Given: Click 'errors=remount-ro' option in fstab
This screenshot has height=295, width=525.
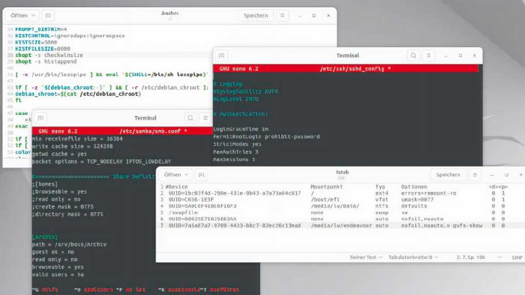Looking at the screenshot, I should pos(429,193).
